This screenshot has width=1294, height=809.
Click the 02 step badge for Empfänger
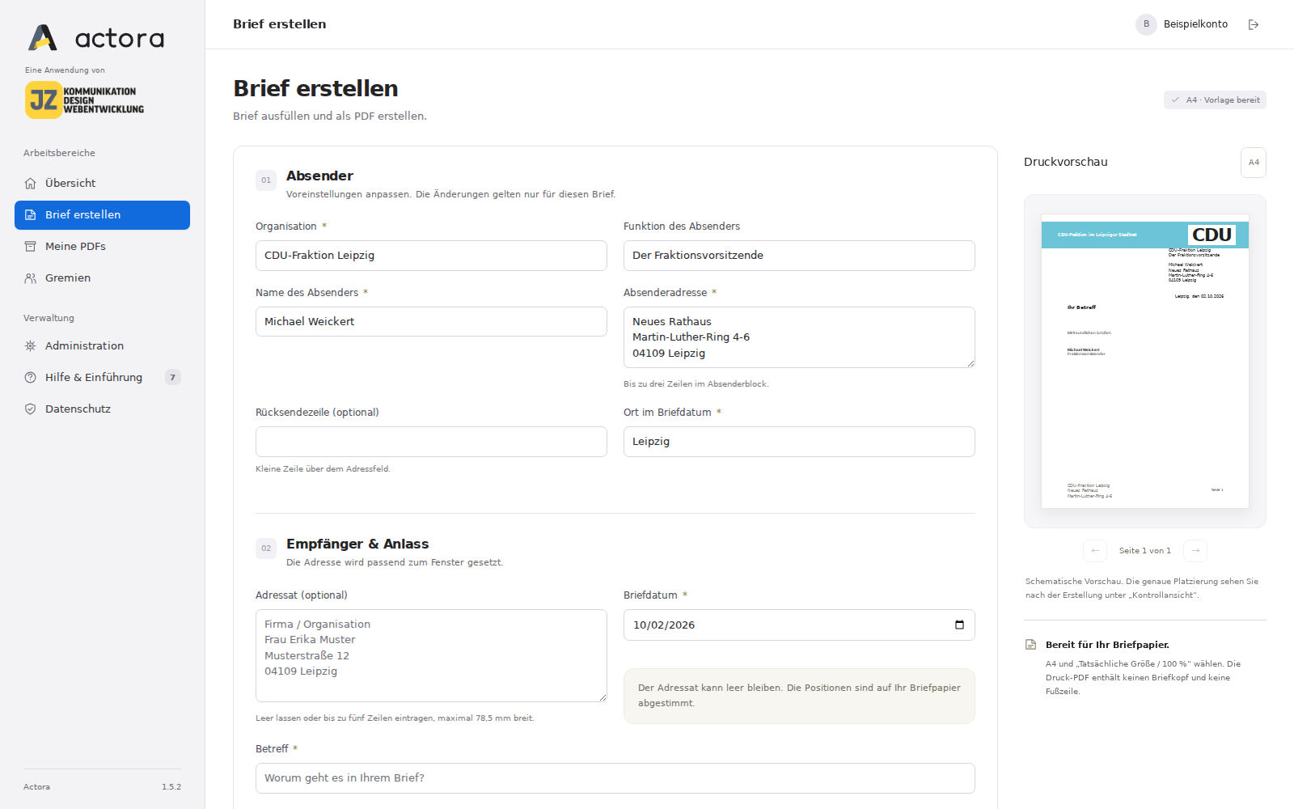(266, 549)
